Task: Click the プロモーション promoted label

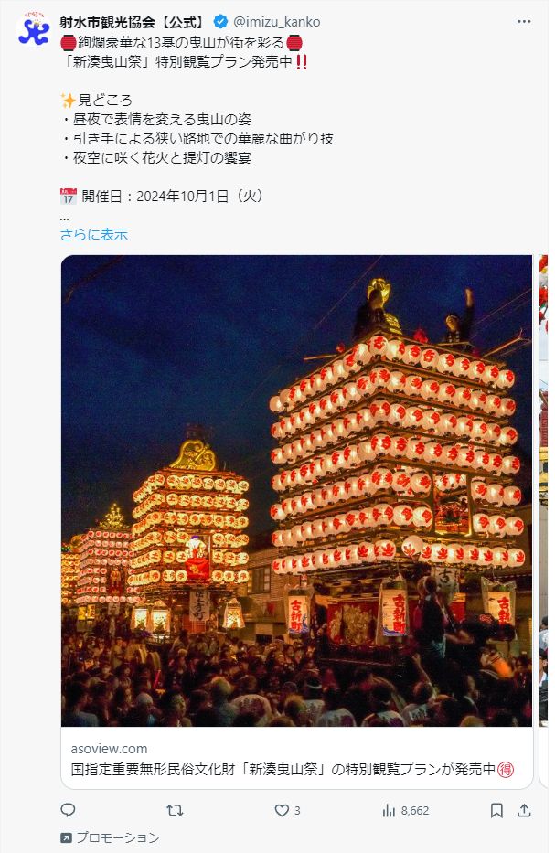Action: (x=118, y=837)
